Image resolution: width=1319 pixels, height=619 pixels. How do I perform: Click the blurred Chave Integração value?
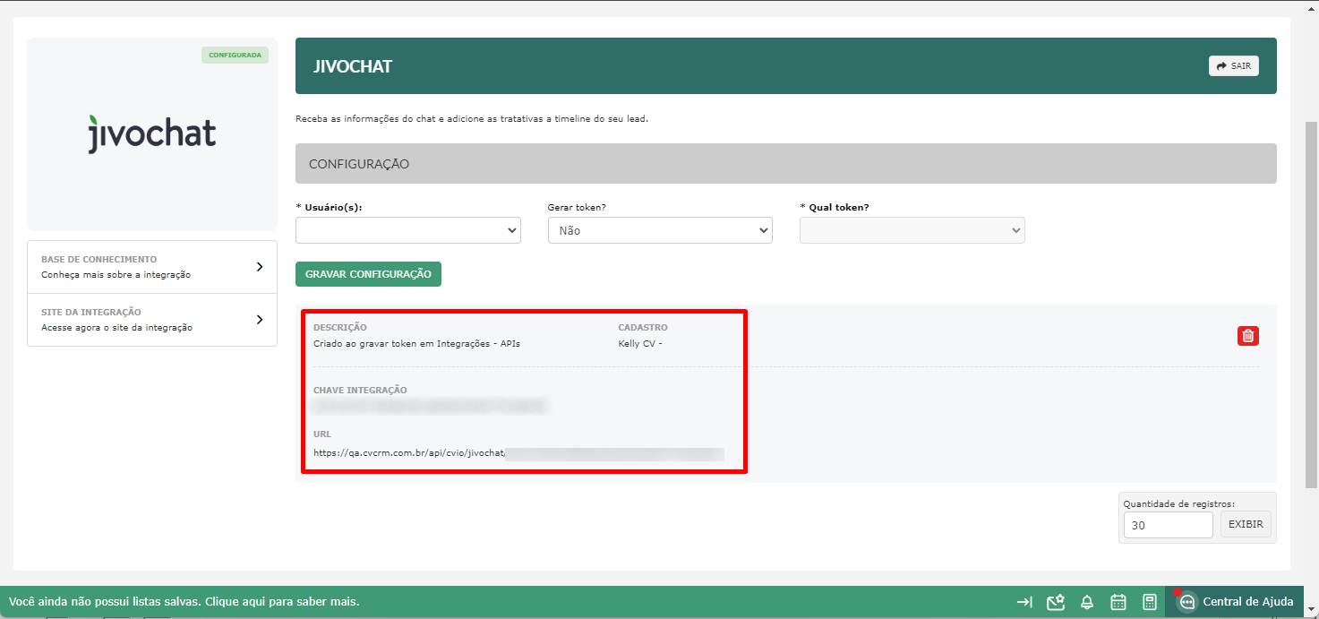coord(430,407)
